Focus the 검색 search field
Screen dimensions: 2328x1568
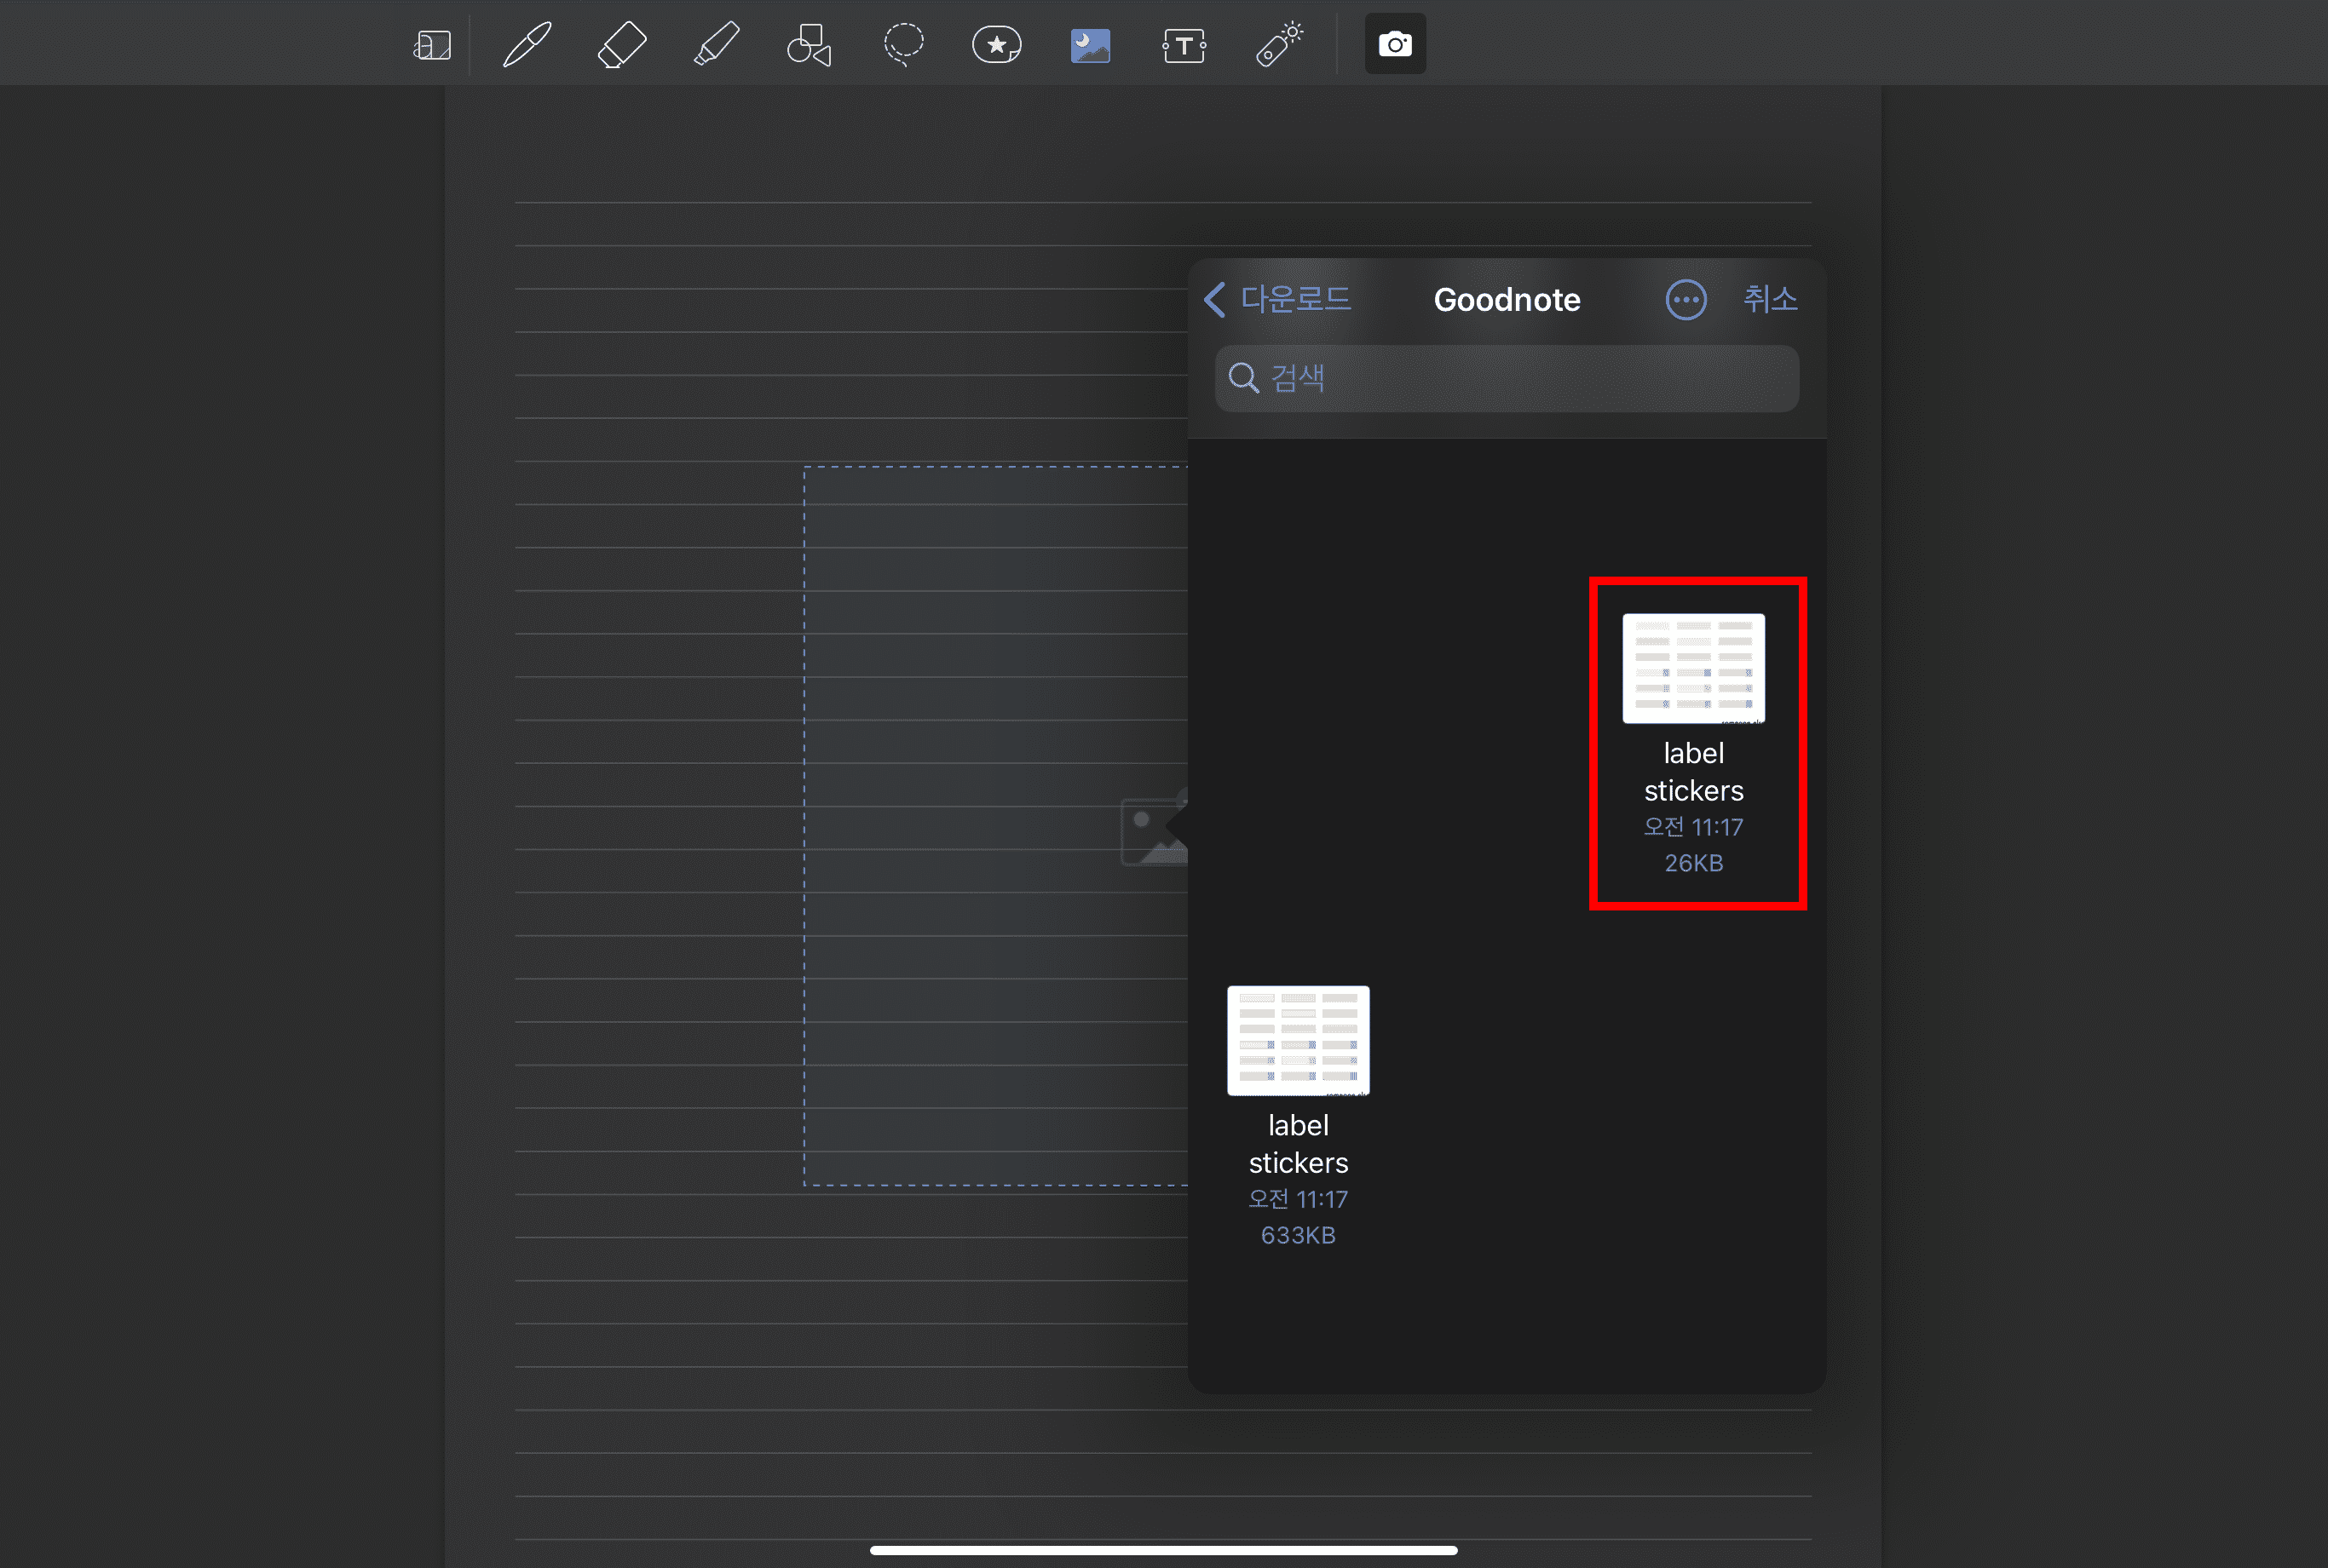(x=1507, y=378)
